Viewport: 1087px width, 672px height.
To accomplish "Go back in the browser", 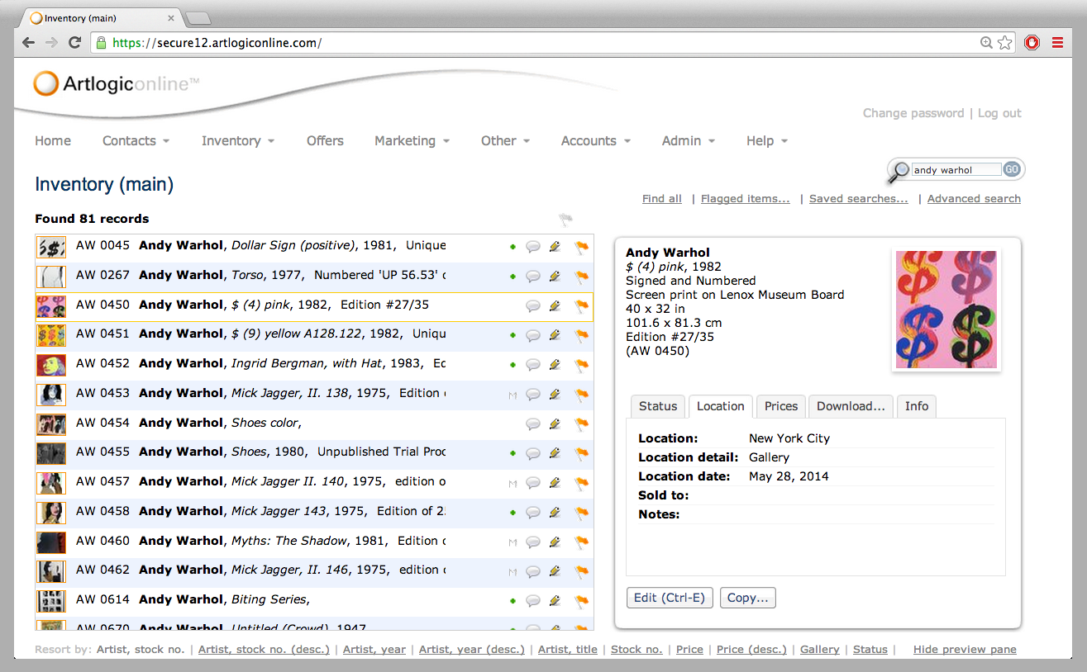I will (29, 43).
